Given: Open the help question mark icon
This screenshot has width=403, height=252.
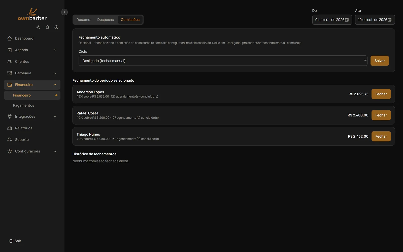Looking at the screenshot, I should (x=56, y=27).
